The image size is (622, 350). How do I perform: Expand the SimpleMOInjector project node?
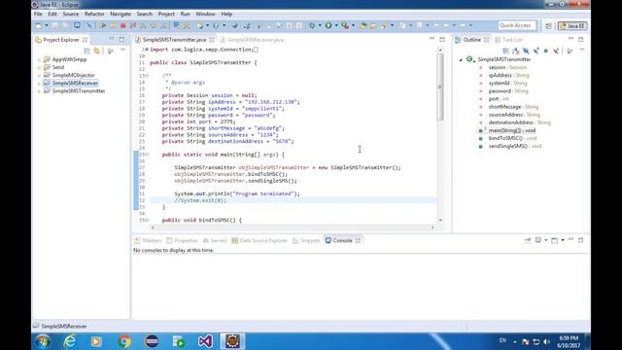[x=39, y=76]
